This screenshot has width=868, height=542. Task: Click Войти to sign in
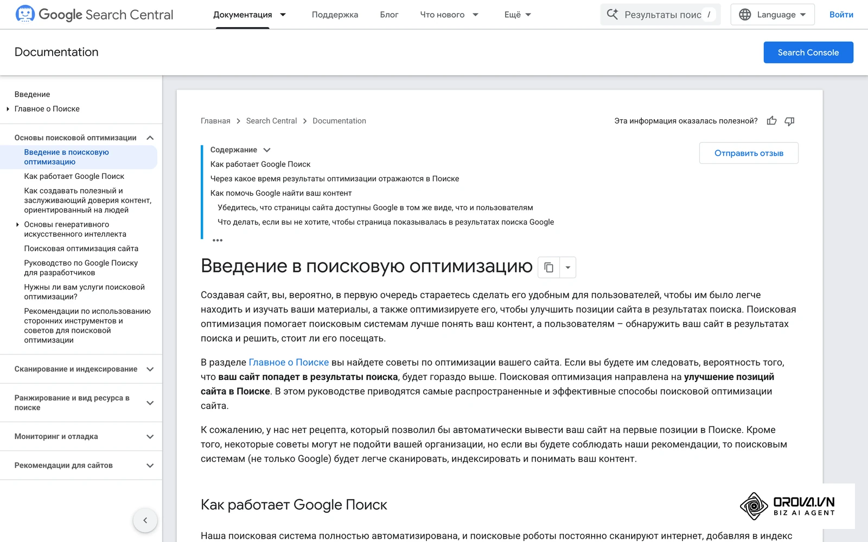(841, 15)
